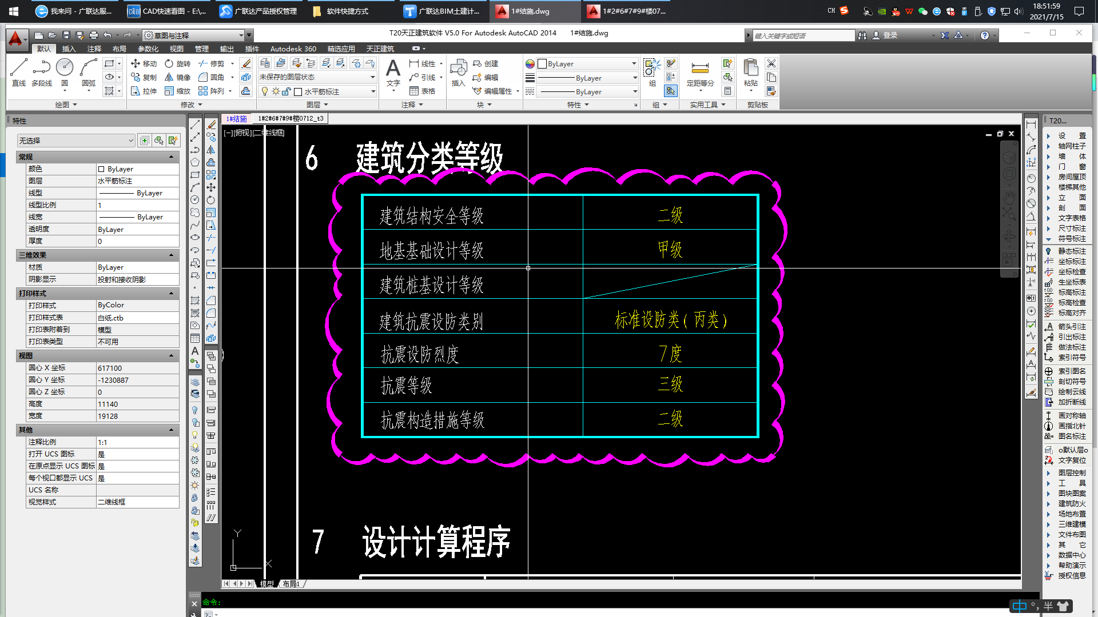
Task: Click the 旋转 rotate tool
Action: point(177,63)
